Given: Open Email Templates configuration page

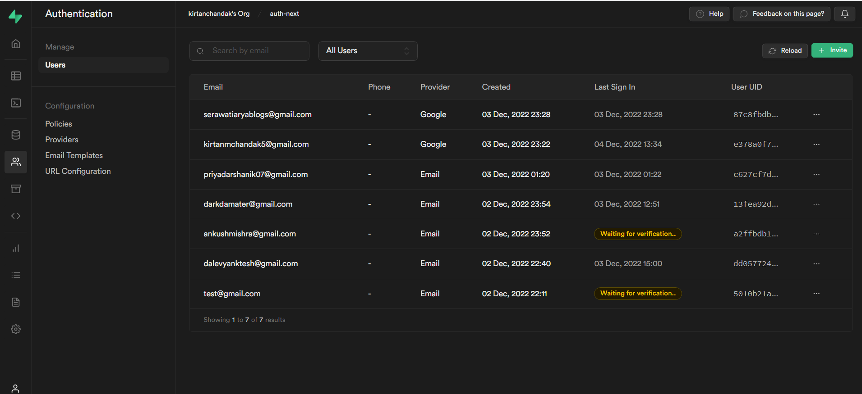Looking at the screenshot, I should [x=74, y=155].
